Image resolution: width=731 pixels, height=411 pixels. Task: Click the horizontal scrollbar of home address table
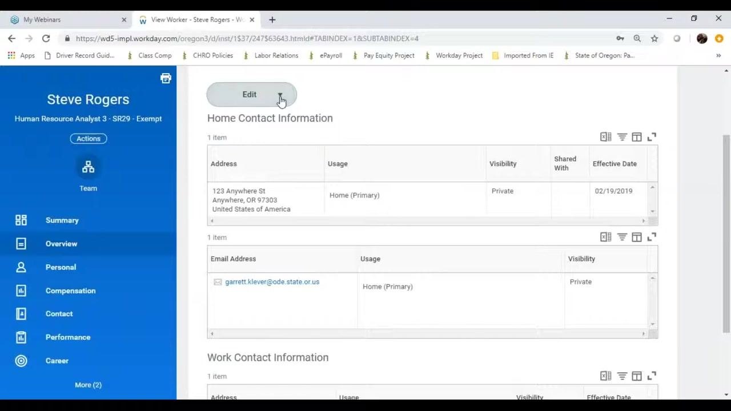tap(428, 221)
